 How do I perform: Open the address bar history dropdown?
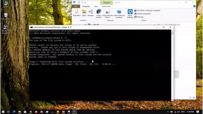[154, 25]
